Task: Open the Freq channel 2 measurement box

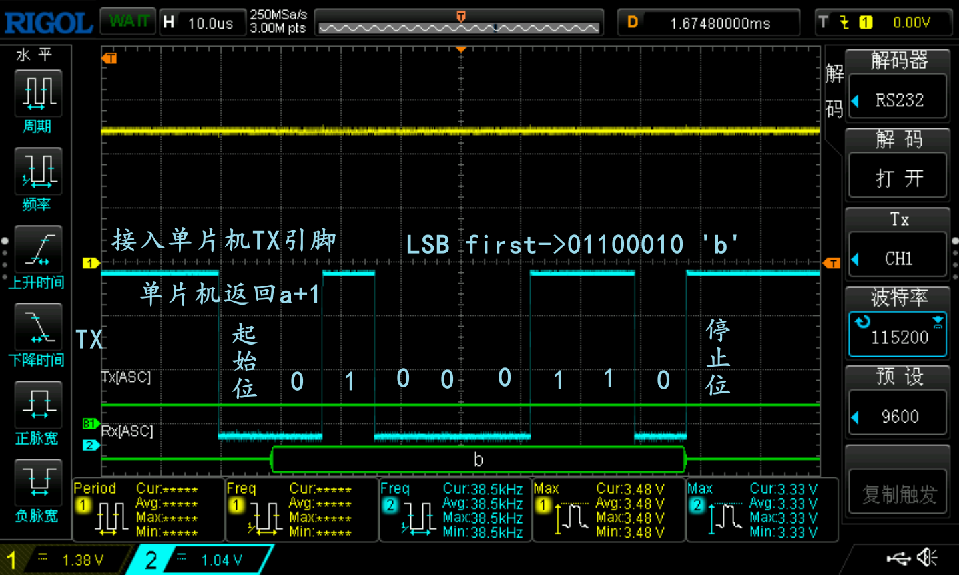Action: pos(456,510)
